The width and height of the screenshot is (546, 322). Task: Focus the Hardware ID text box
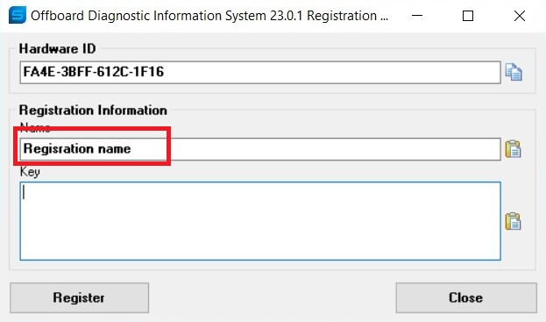260,73
